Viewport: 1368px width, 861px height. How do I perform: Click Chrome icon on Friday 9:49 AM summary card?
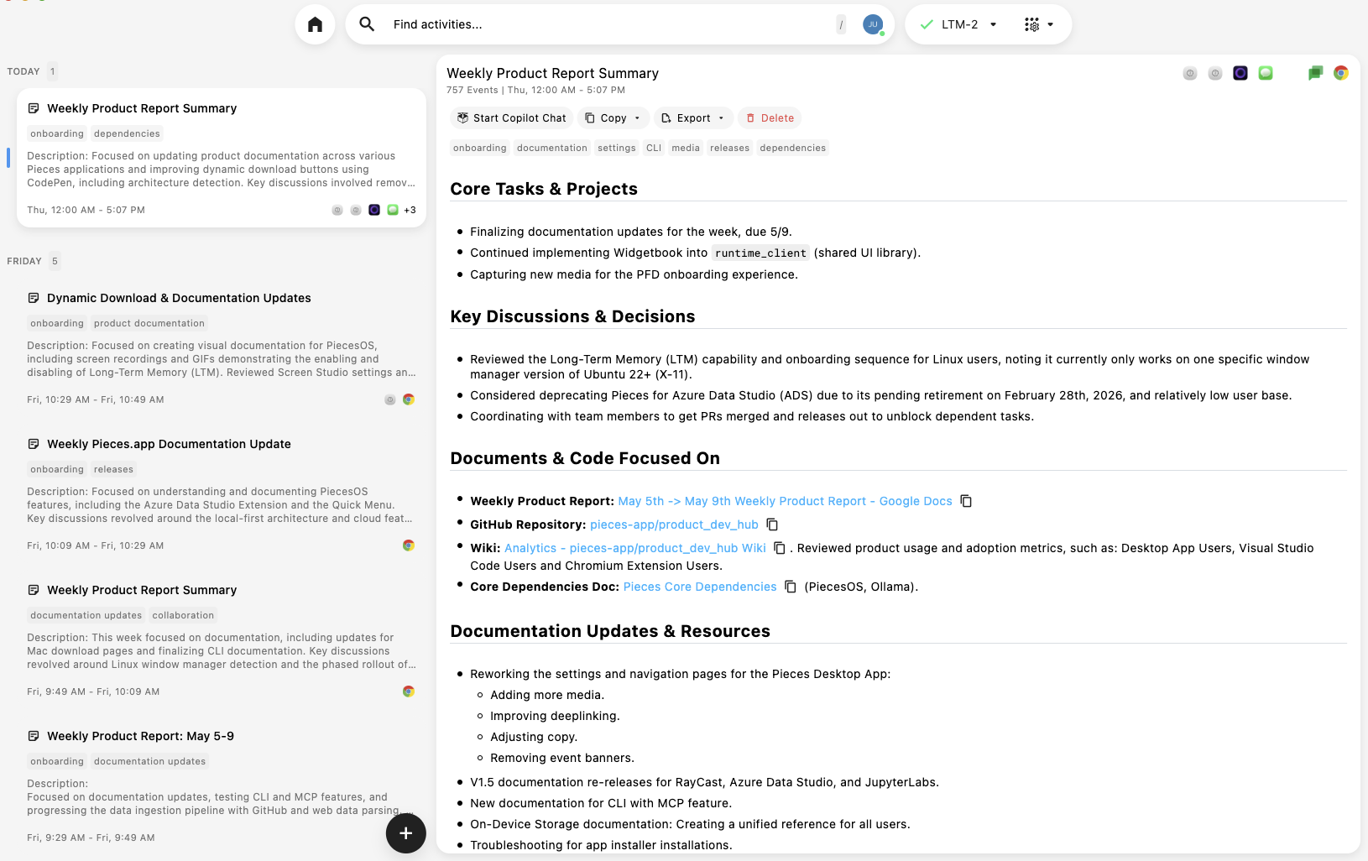(x=409, y=691)
